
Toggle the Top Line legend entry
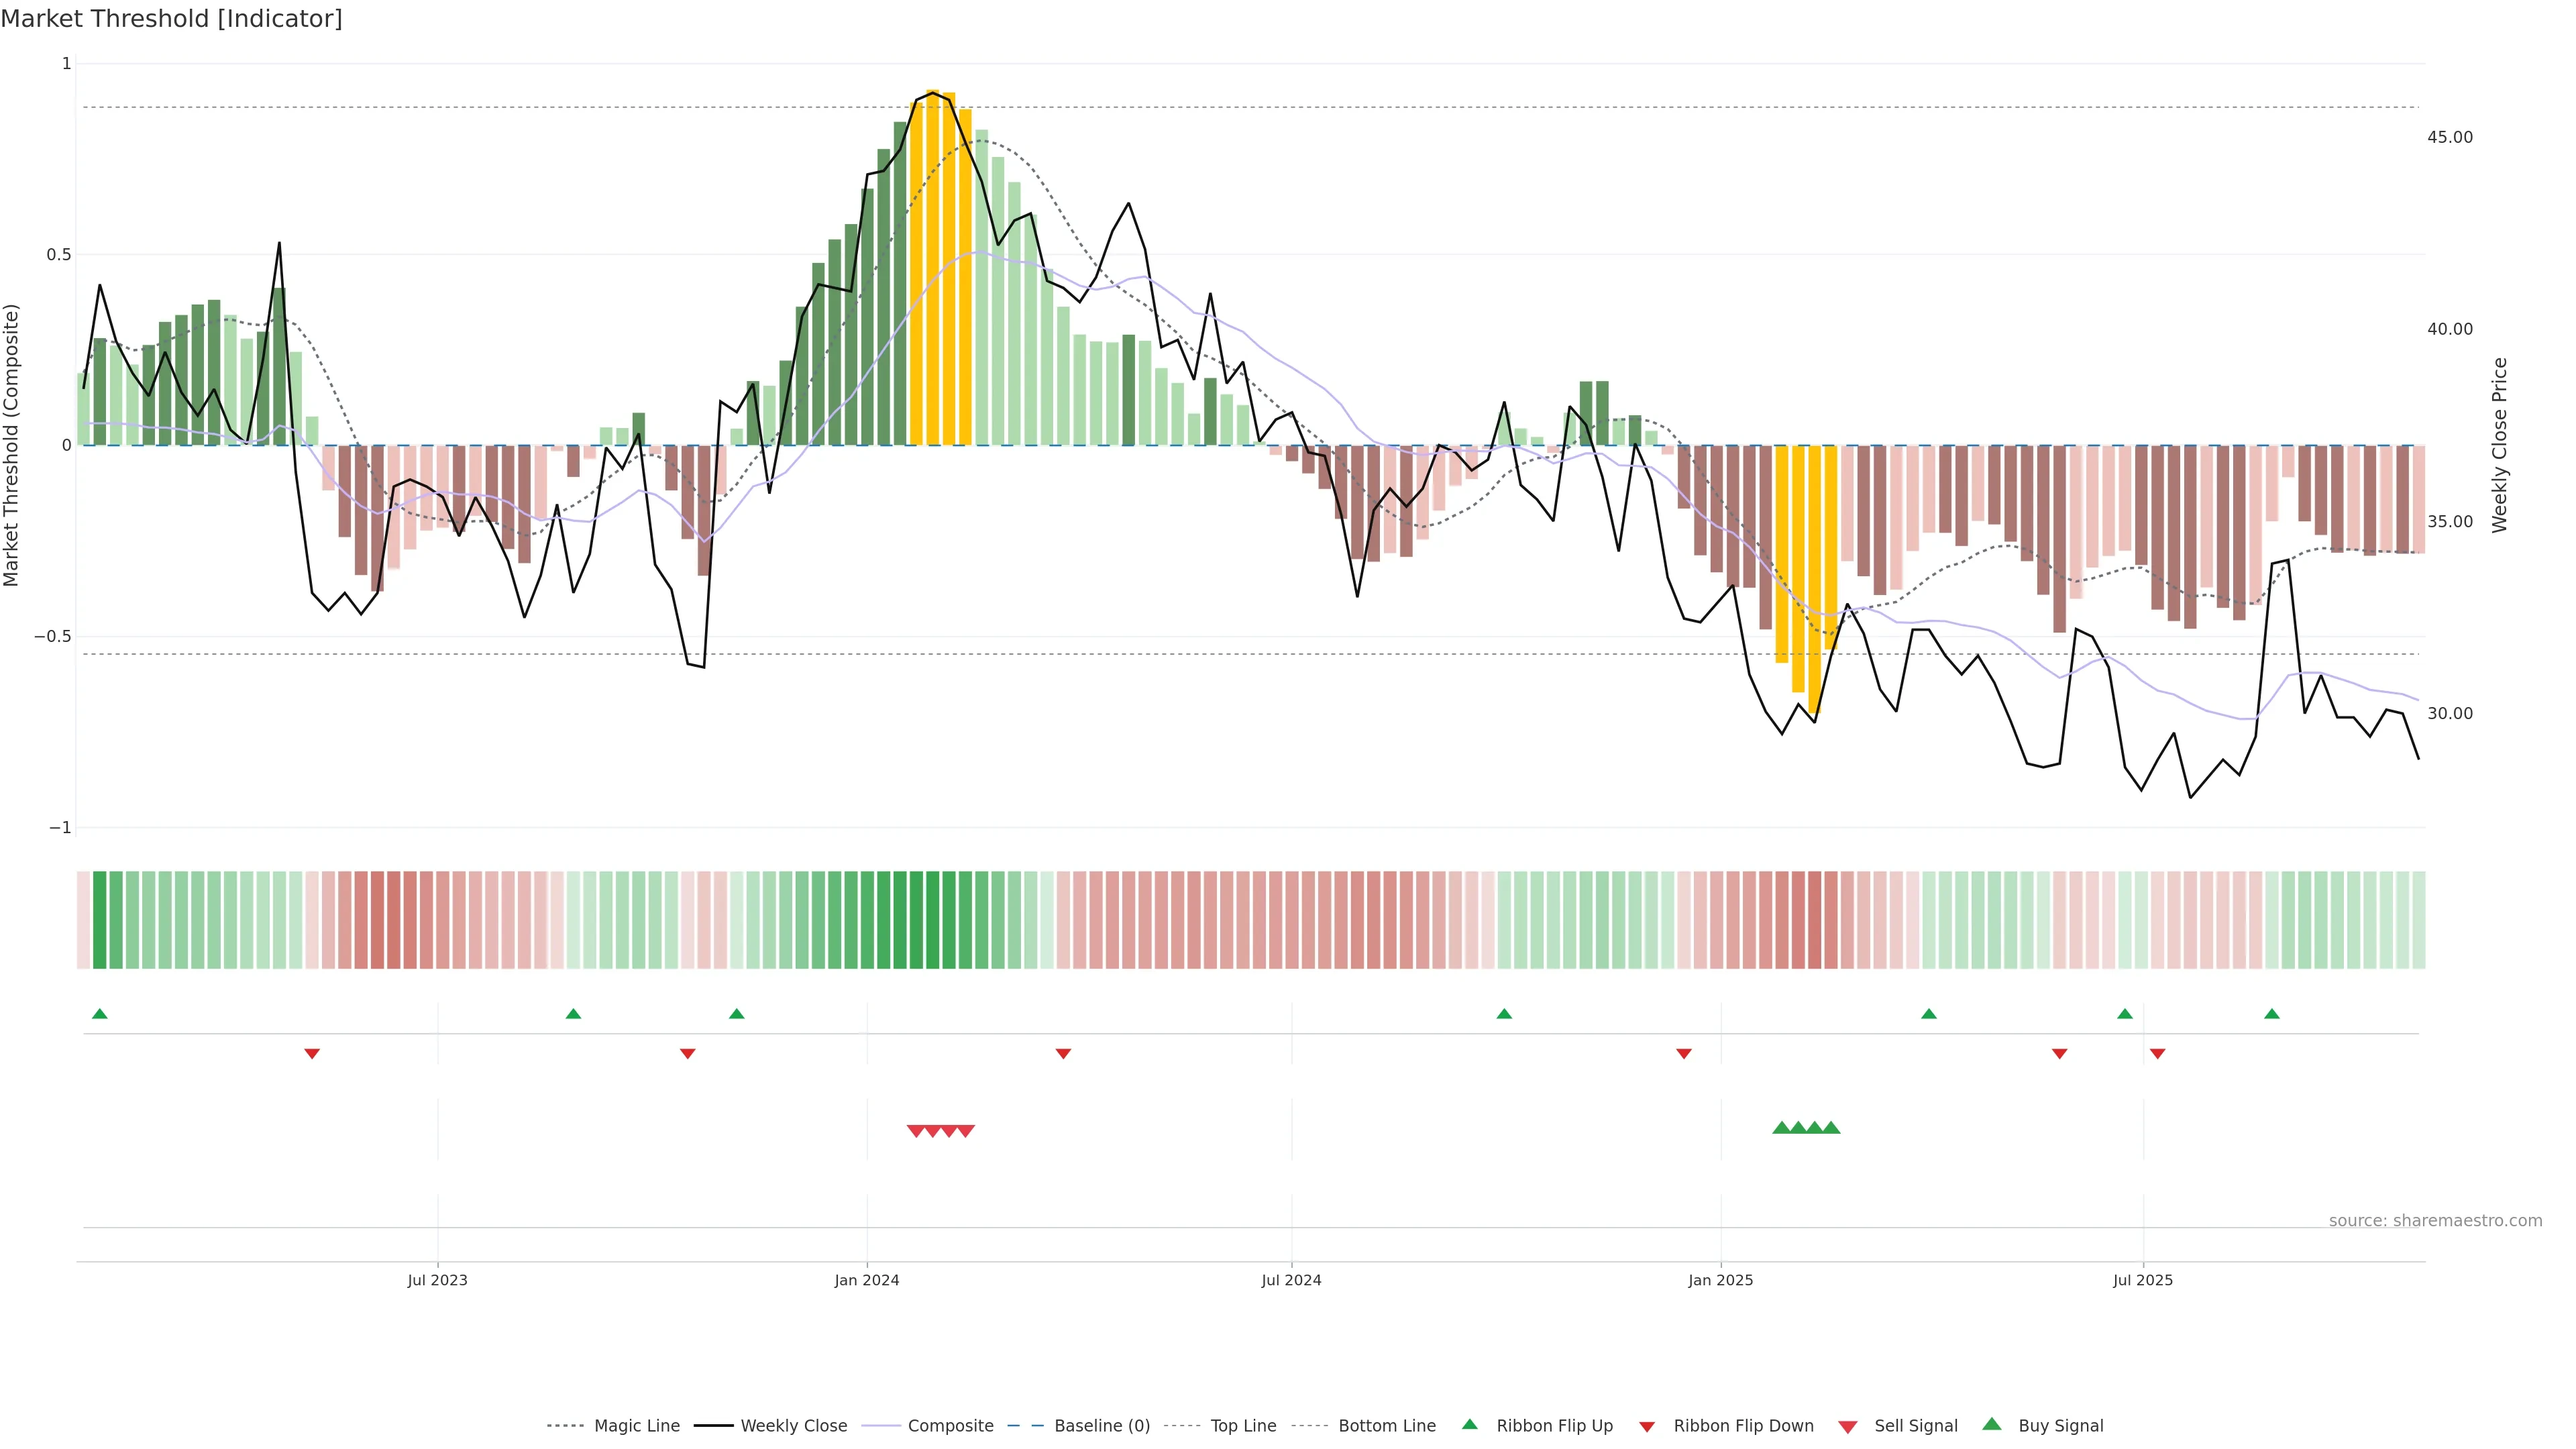(1243, 1426)
